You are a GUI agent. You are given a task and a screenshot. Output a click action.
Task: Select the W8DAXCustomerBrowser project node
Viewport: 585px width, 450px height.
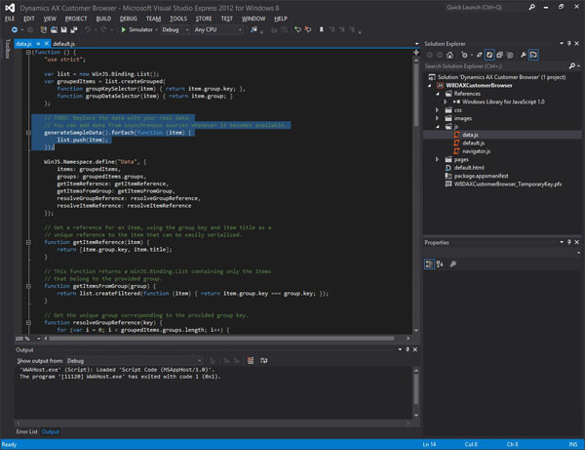(x=479, y=85)
